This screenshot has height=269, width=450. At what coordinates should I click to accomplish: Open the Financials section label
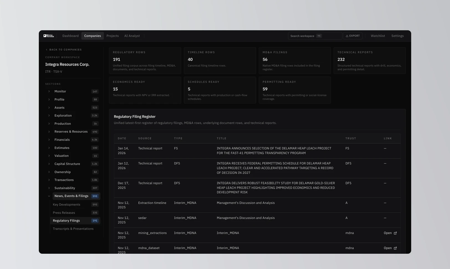(62, 140)
